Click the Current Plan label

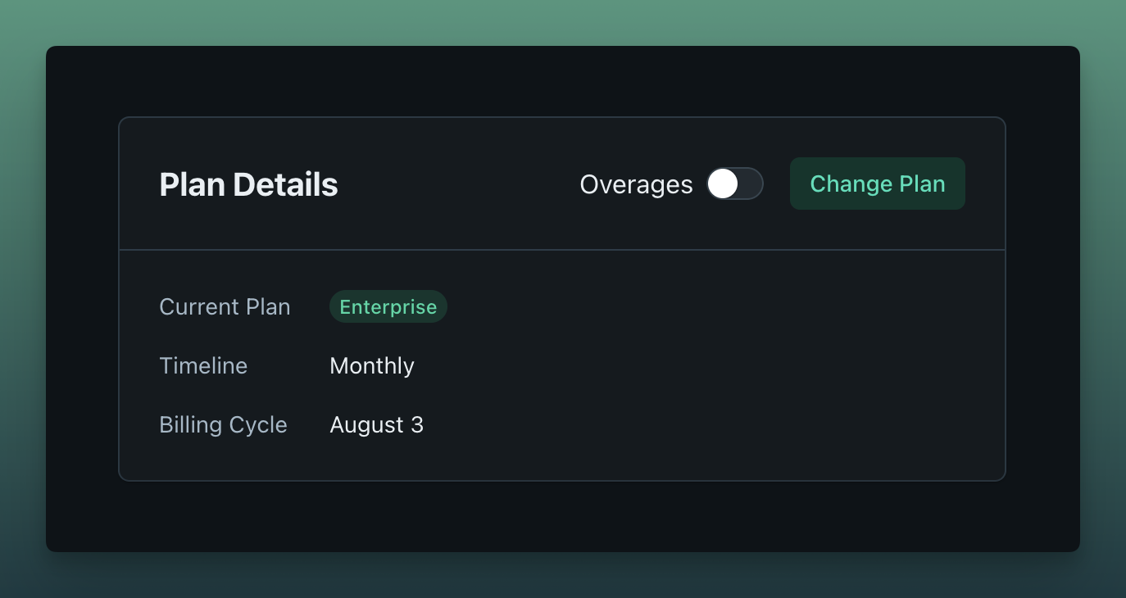coord(225,307)
